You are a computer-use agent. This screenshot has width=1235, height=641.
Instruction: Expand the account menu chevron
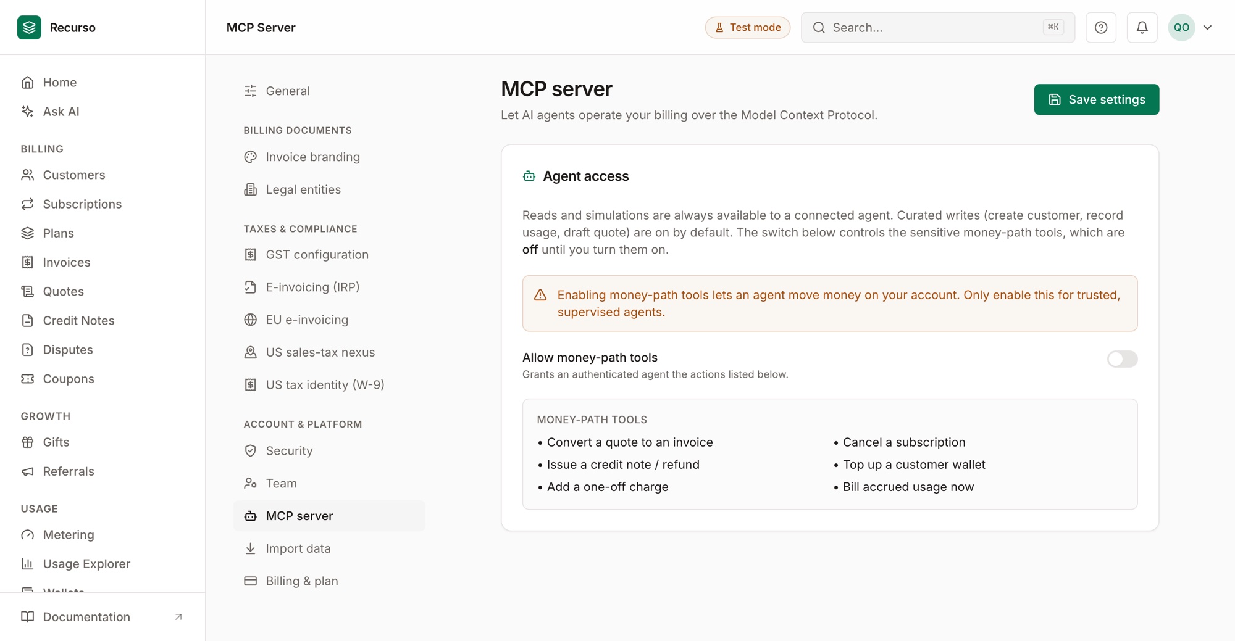coord(1208,27)
